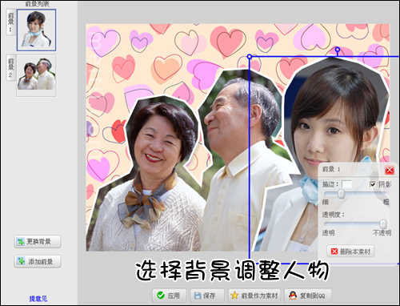Screen dimensions: 400x306
Task: Select the 前景 2 elderly couple thumbnail
Action: 36,75
